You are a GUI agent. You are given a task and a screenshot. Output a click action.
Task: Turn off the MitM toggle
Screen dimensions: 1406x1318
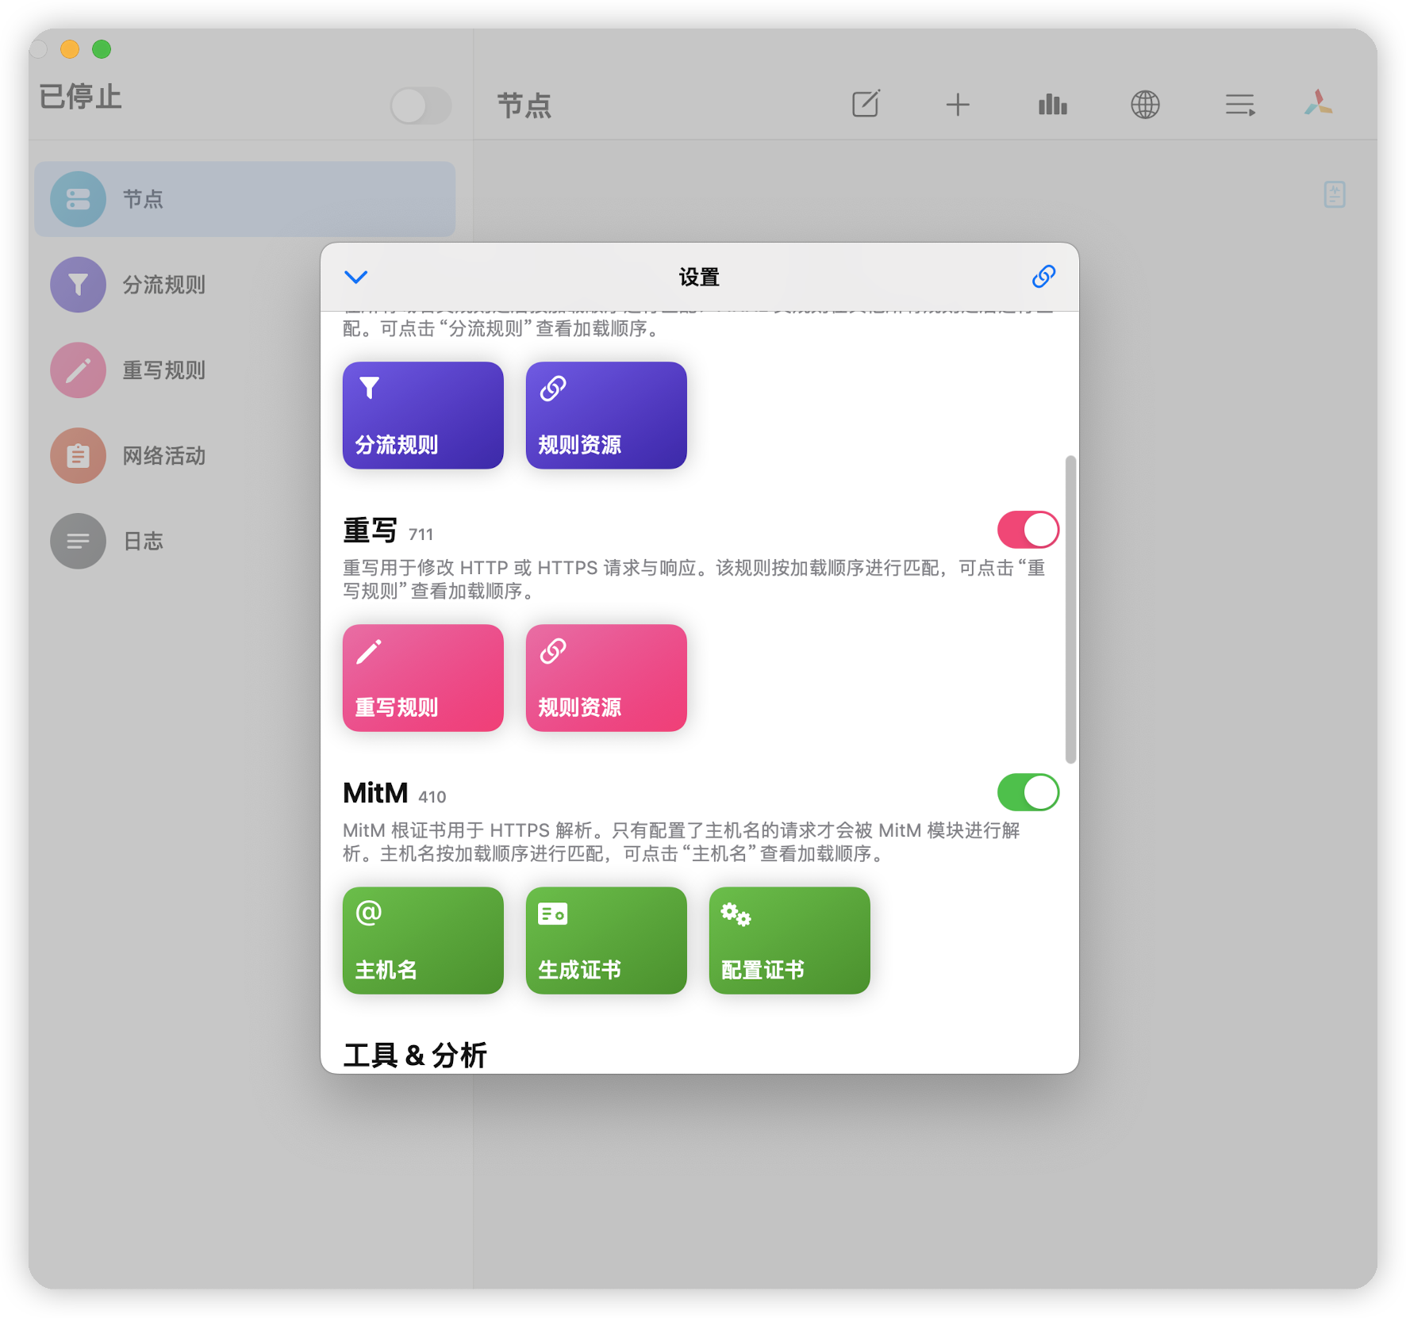(1028, 792)
